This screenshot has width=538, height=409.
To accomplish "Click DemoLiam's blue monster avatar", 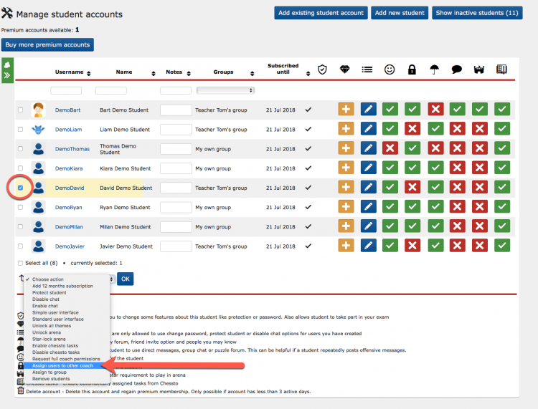I will [x=39, y=130].
